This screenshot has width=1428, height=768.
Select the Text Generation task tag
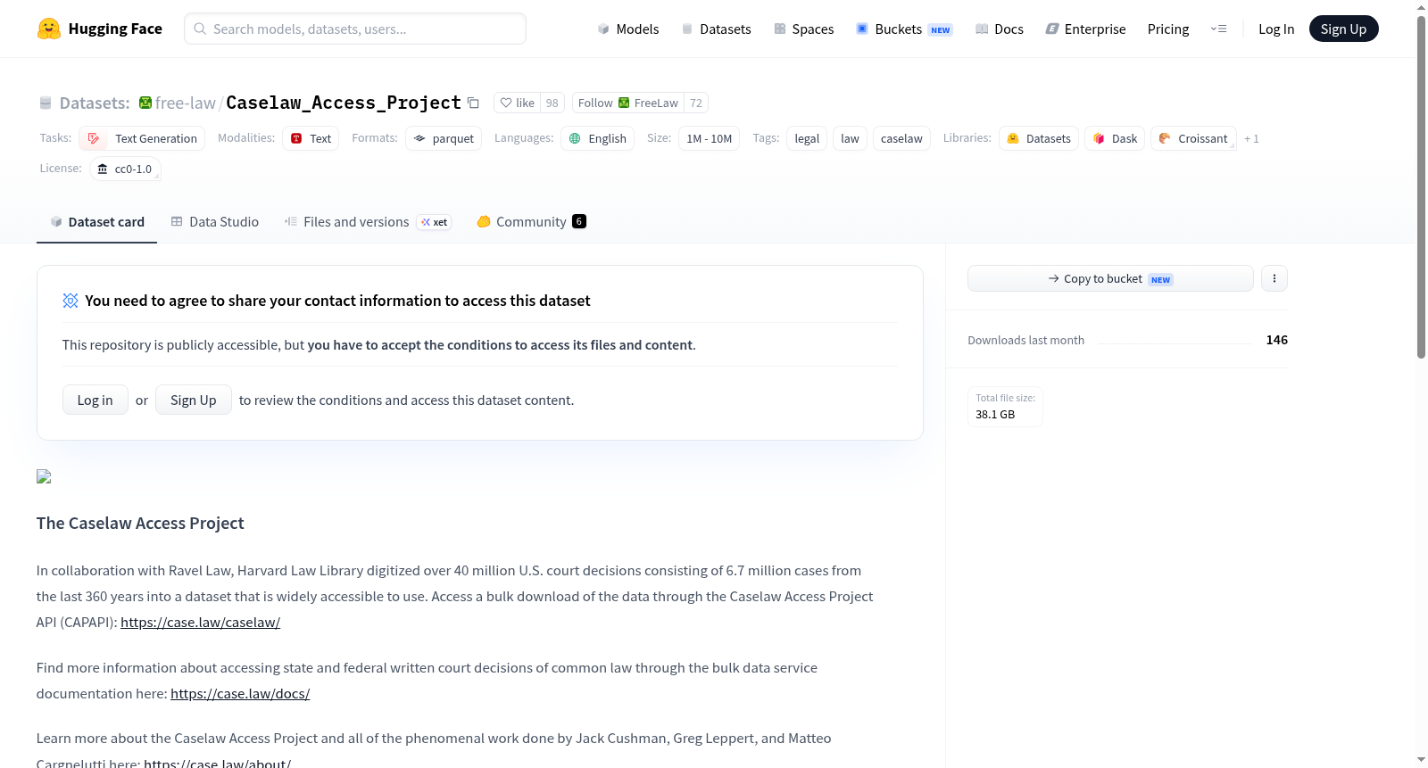pyautogui.click(x=142, y=138)
